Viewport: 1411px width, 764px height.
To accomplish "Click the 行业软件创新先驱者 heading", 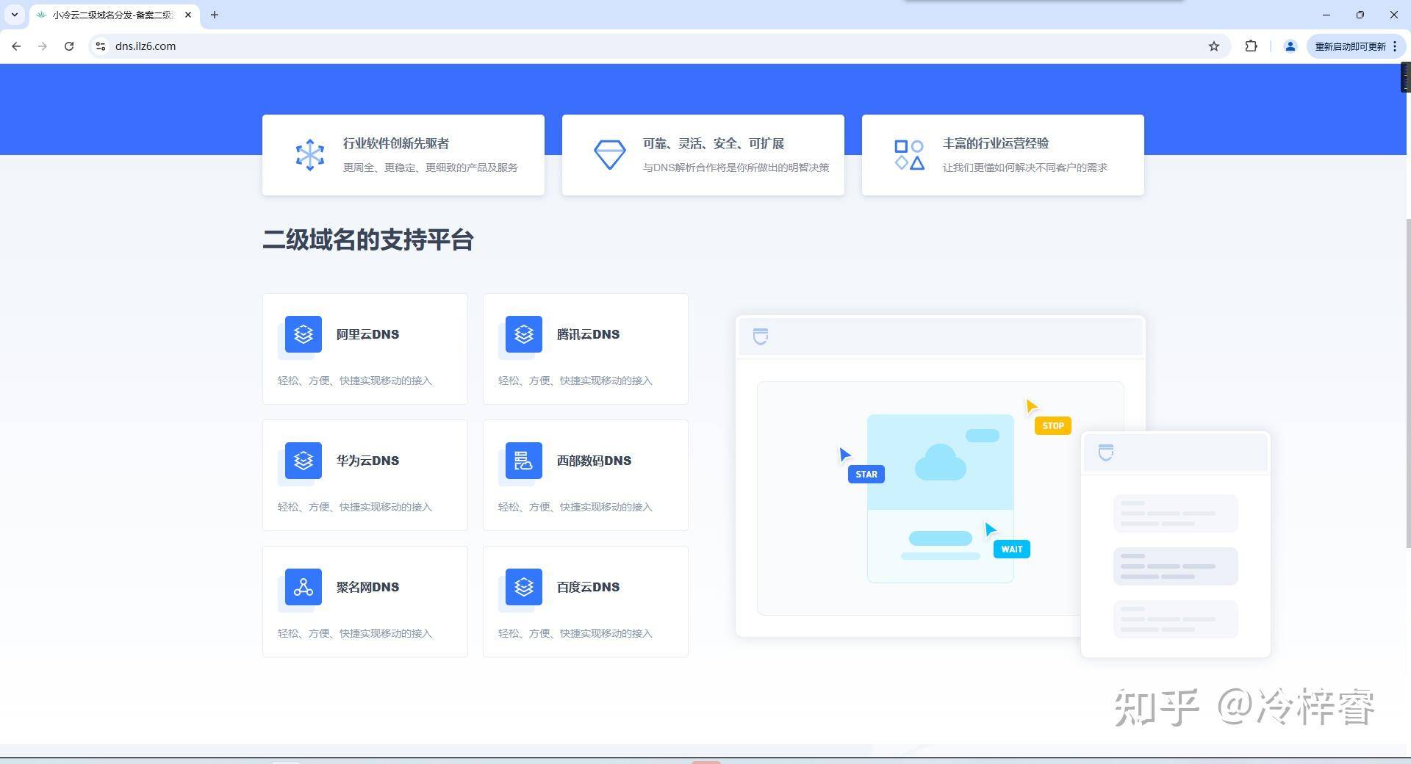I will [x=395, y=143].
